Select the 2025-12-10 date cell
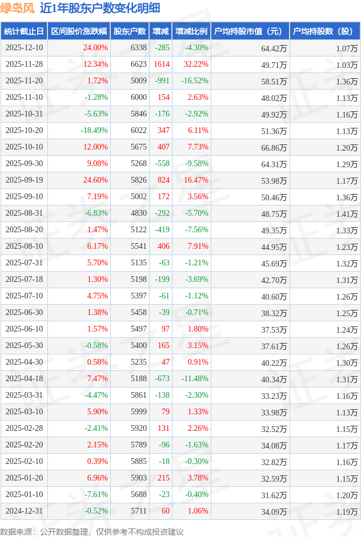361x537 pixels. click(x=24, y=48)
